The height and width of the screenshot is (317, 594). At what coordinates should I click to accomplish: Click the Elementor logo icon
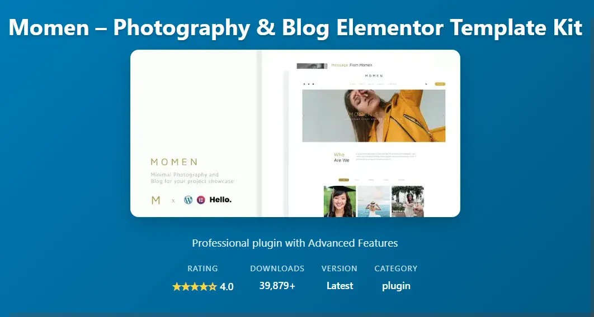coord(201,200)
